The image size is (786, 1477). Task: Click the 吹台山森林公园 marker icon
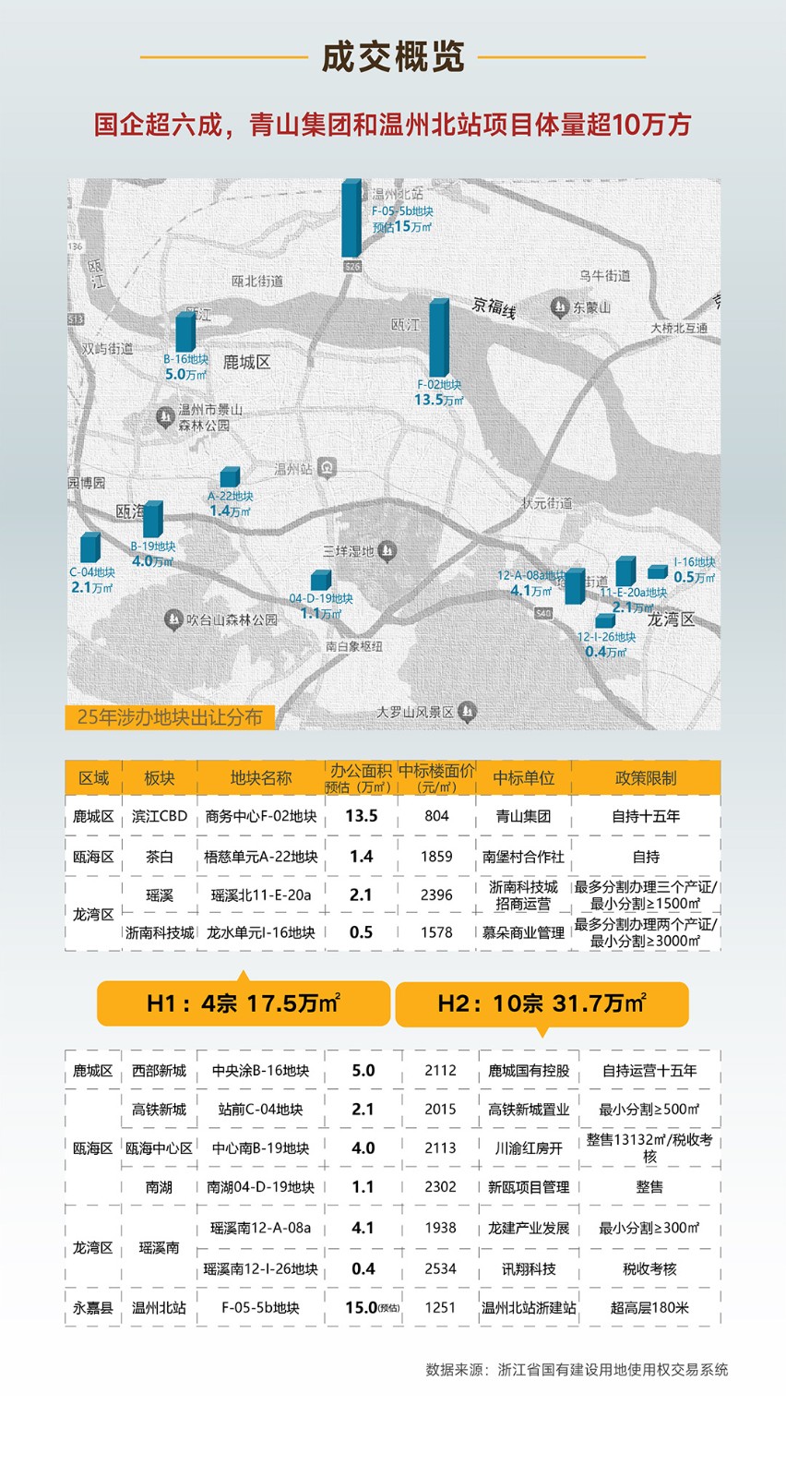[x=173, y=619]
